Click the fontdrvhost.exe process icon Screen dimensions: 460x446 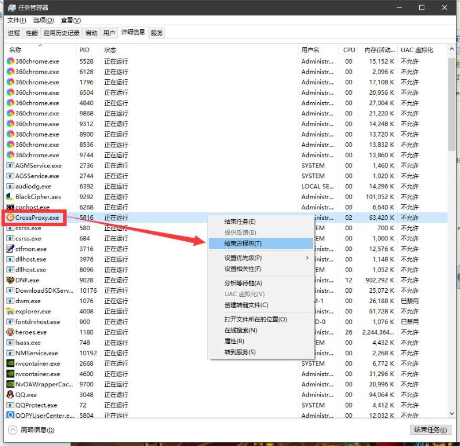(x=10, y=322)
